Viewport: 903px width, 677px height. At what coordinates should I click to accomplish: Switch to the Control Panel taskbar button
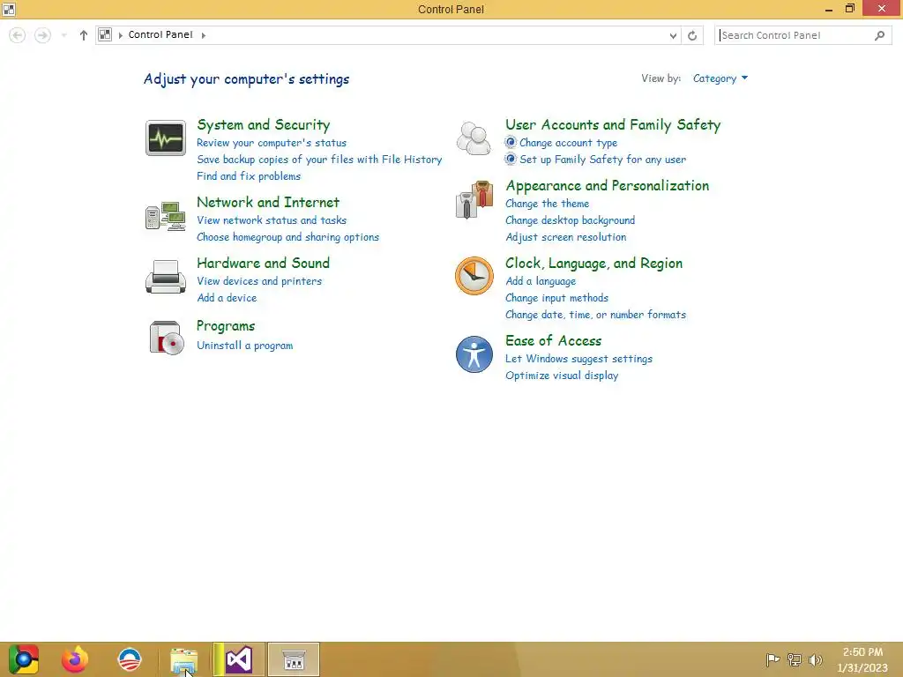[x=294, y=659]
